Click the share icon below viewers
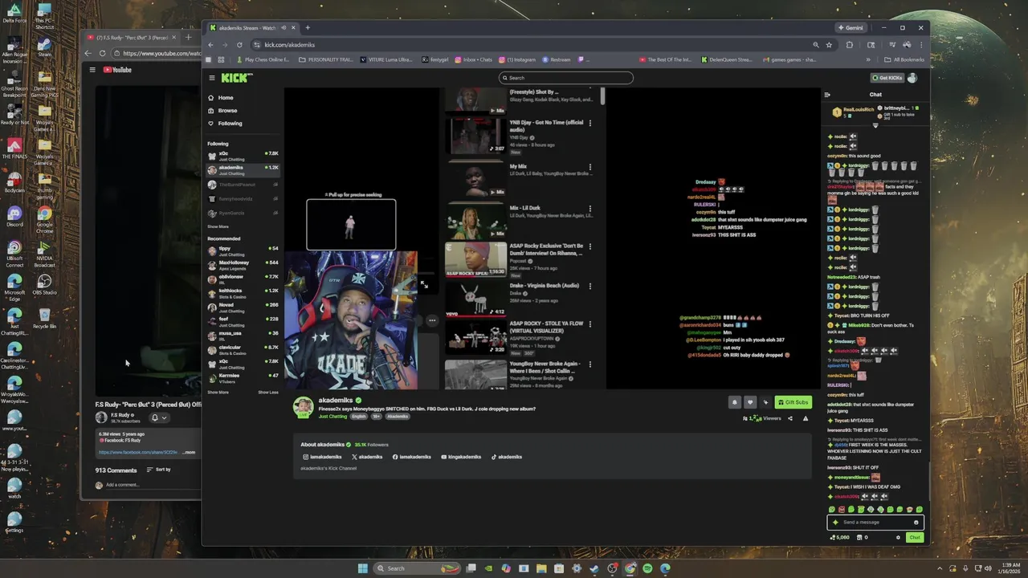 tap(790, 418)
